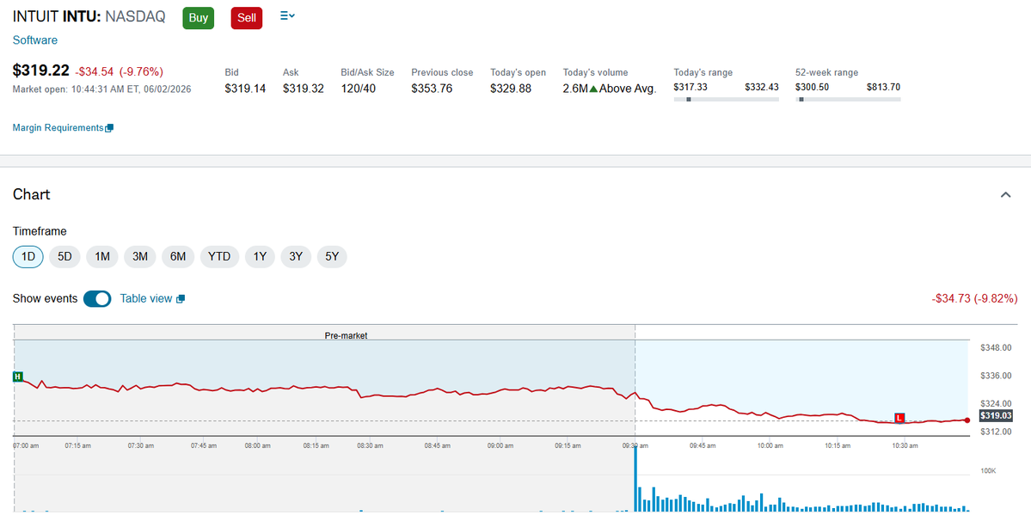Click the Today's open value $329.88
Image resolution: width=1031 pixels, height=527 pixels.
point(511,89)
